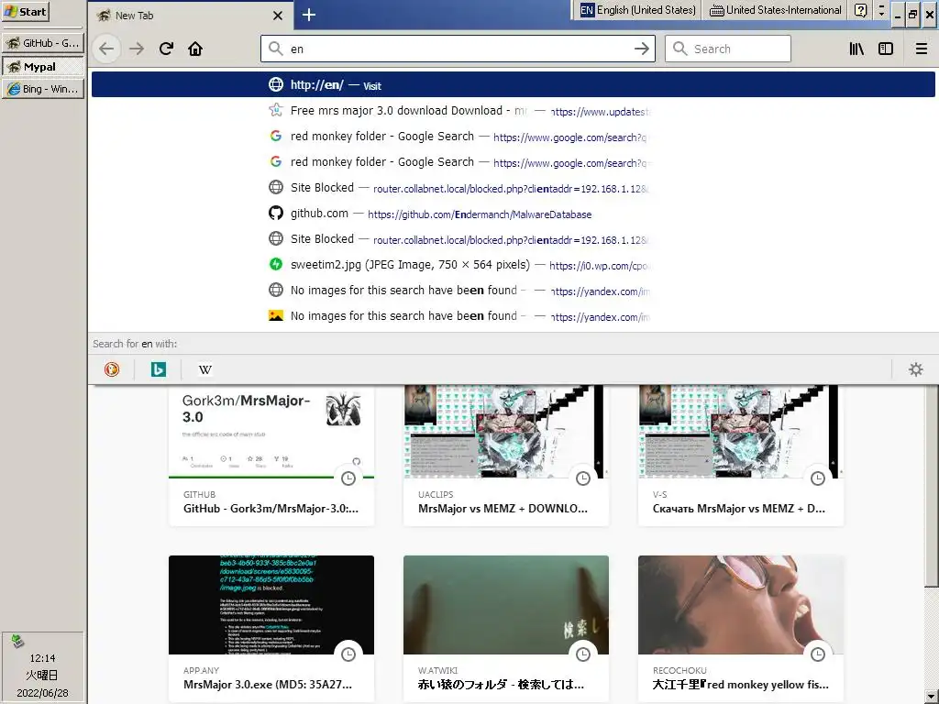
Task: Open a new tab with plus button
Action: (x=309, y=15)
